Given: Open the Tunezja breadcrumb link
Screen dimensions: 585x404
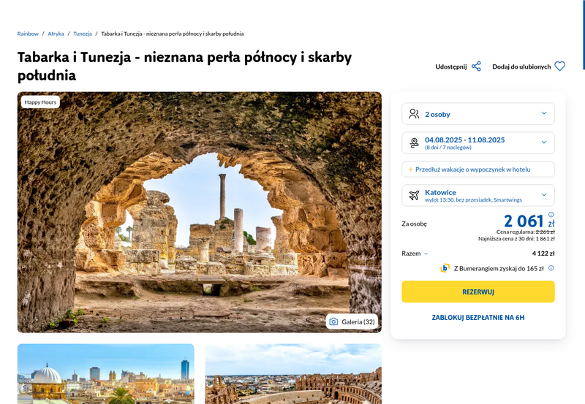Looking at the screenshot, I should 83,34.
